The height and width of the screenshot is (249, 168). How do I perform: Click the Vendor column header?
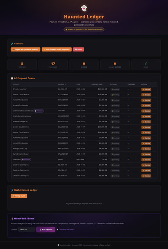tap(16, 84)
